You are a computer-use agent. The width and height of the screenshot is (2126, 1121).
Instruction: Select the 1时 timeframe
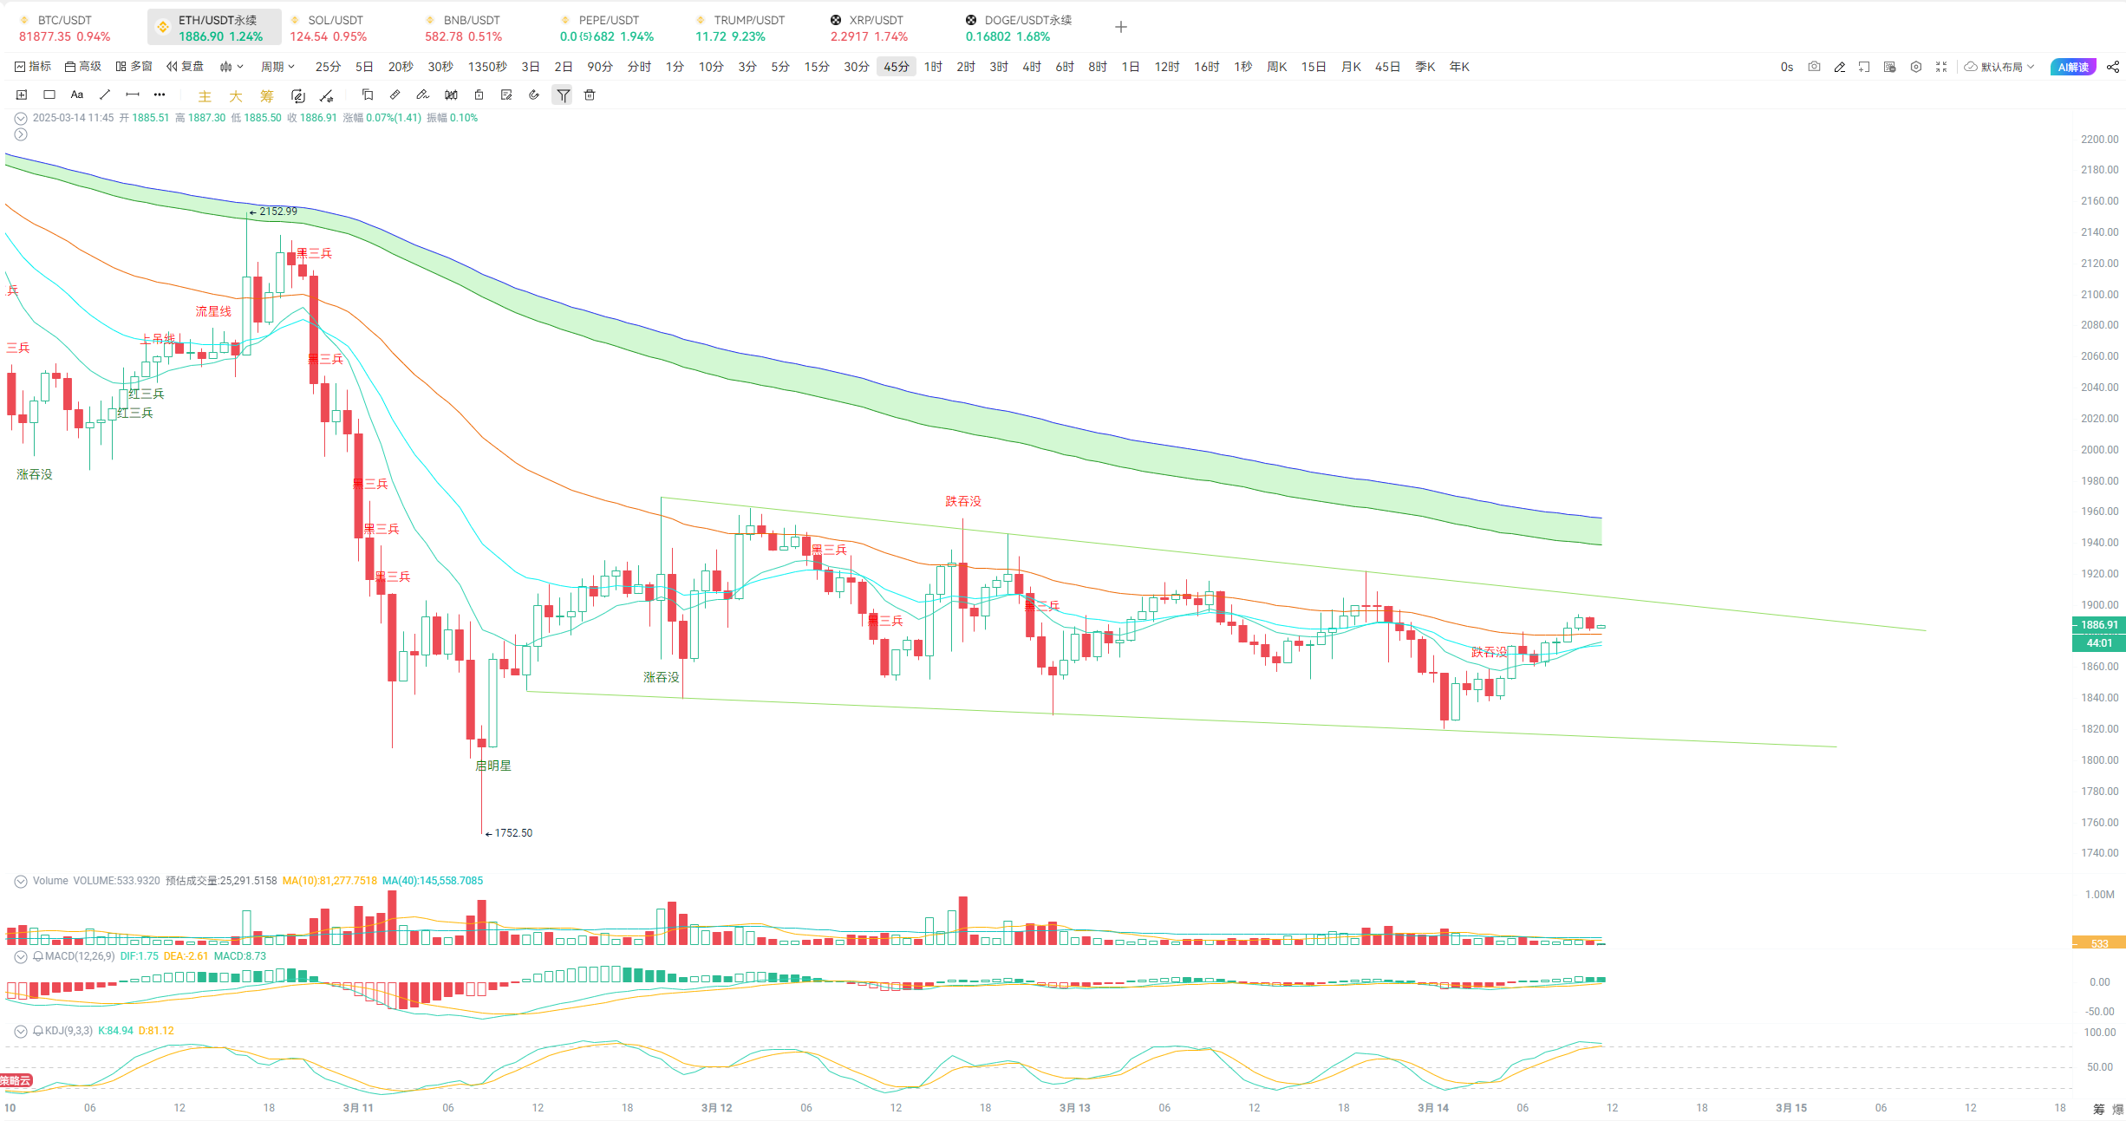933,67
